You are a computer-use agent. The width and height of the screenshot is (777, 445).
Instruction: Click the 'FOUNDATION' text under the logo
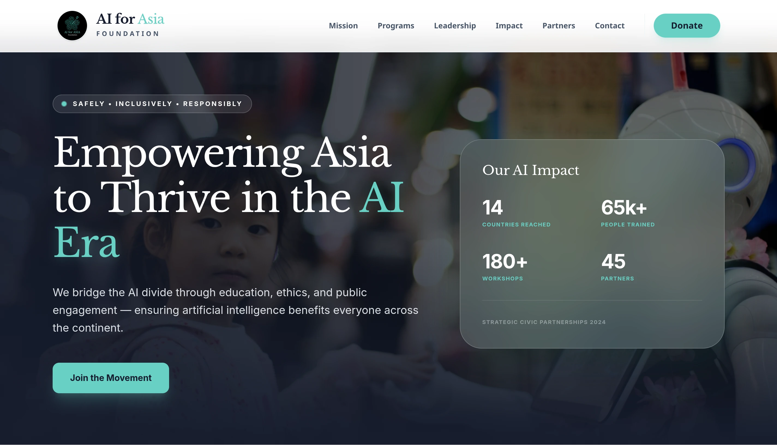pos(128,34)
